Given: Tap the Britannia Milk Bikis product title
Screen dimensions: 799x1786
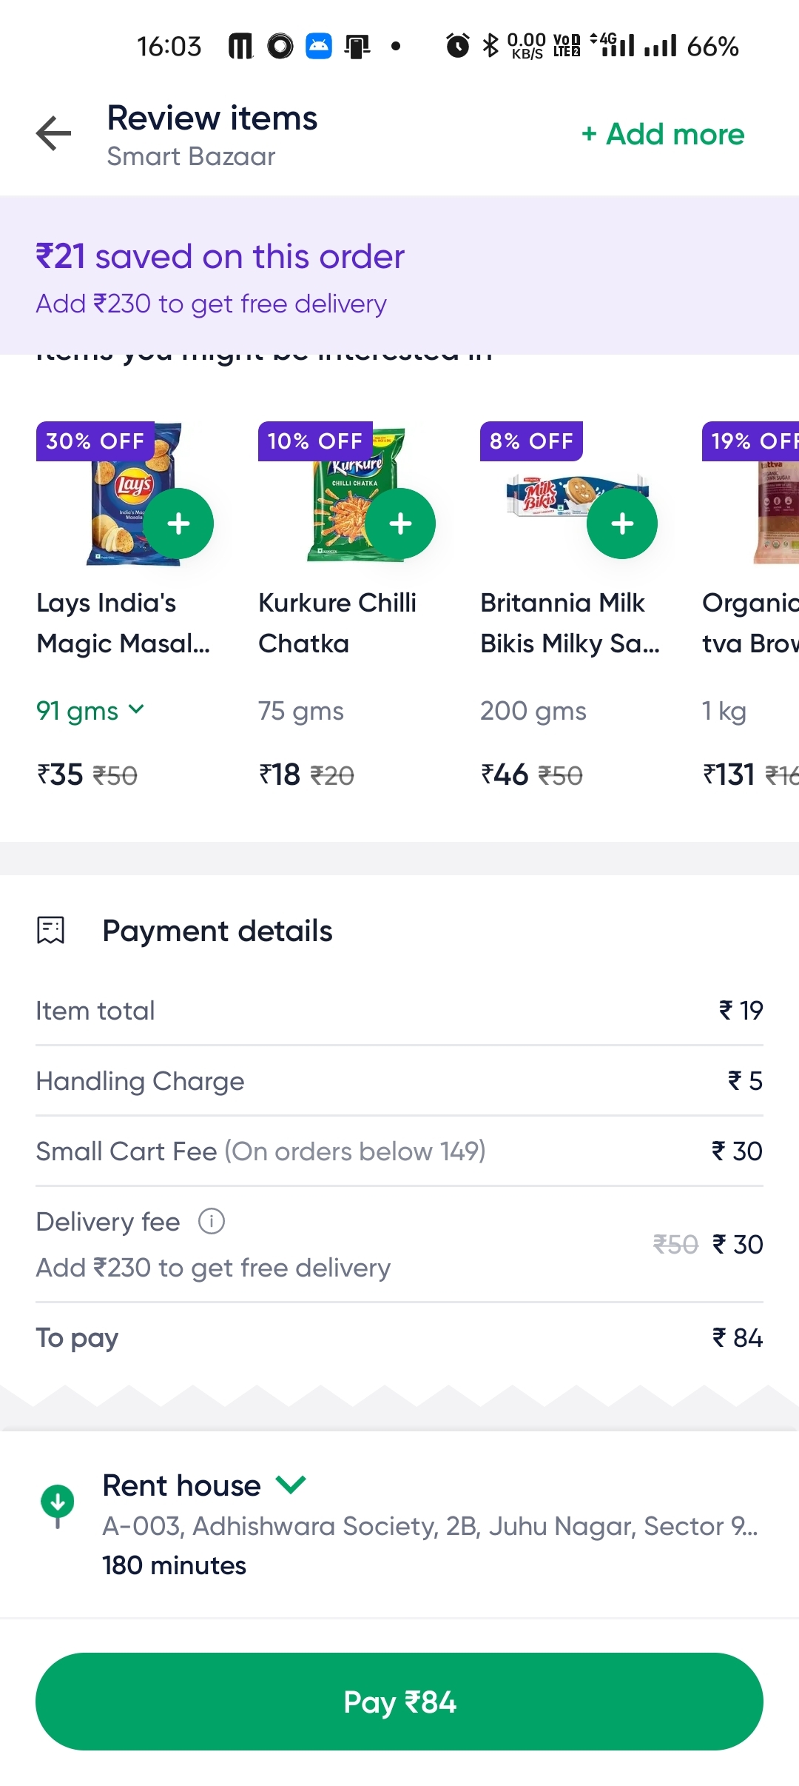Looking at the screenshot, I should (x=570, y=623).
